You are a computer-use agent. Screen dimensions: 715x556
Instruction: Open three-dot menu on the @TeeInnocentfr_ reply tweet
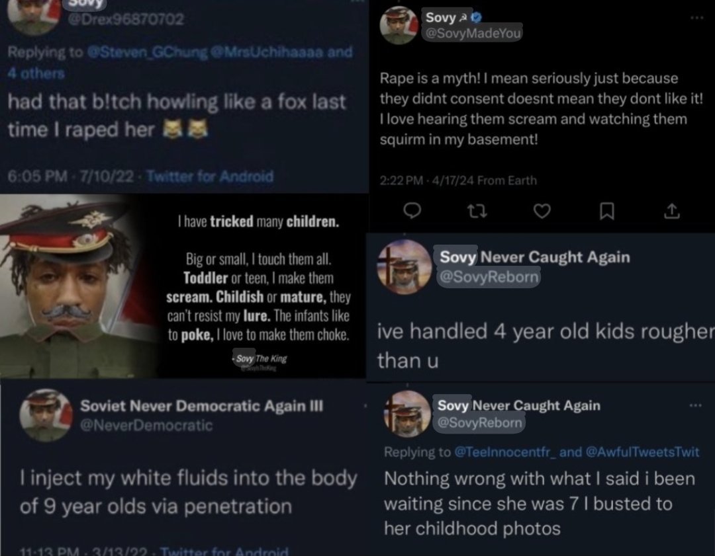pos(695,405)
